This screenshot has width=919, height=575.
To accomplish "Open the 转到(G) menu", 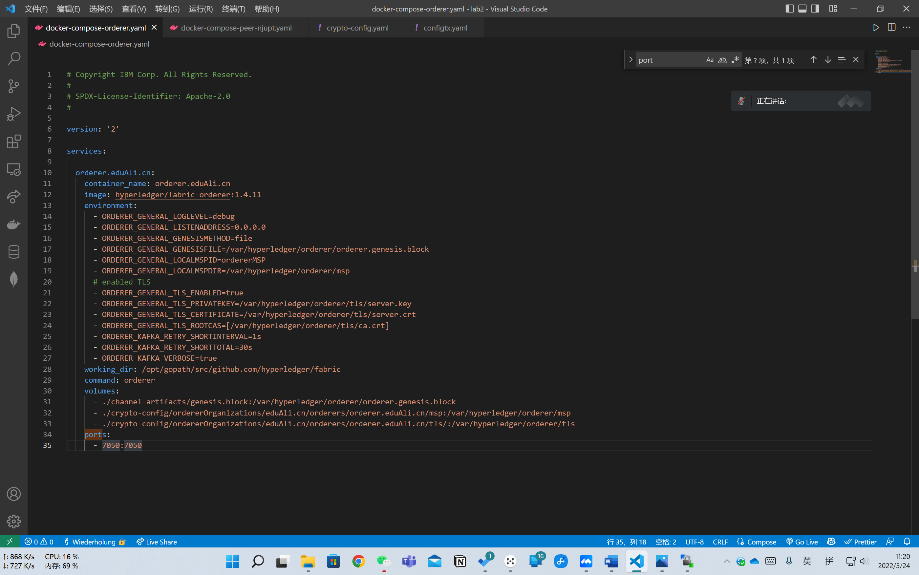I will [x=167, y=9].
